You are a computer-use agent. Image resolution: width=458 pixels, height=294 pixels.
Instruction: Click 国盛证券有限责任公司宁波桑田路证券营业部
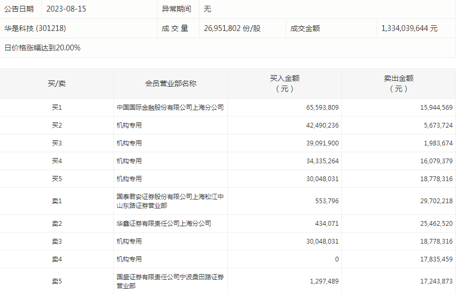click(x=170, y=281)
